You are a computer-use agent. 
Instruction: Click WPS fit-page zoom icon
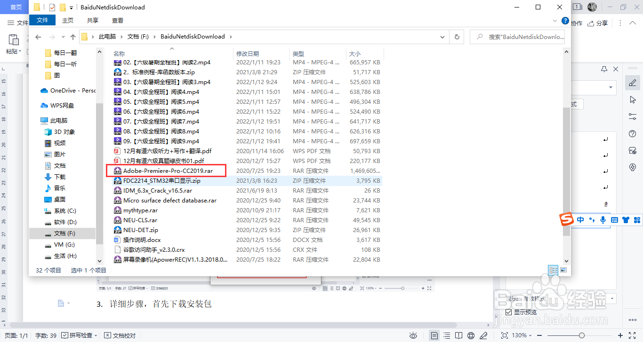tap(504, 335)
